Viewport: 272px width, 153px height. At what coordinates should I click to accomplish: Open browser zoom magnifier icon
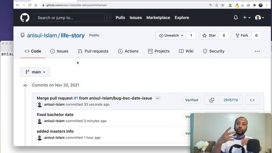pyautogui.click(x=210, y=5)
